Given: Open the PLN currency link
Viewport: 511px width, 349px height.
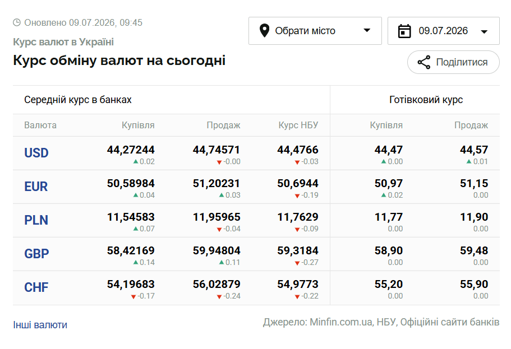Looking at the screenshot, I should point(36,220).
